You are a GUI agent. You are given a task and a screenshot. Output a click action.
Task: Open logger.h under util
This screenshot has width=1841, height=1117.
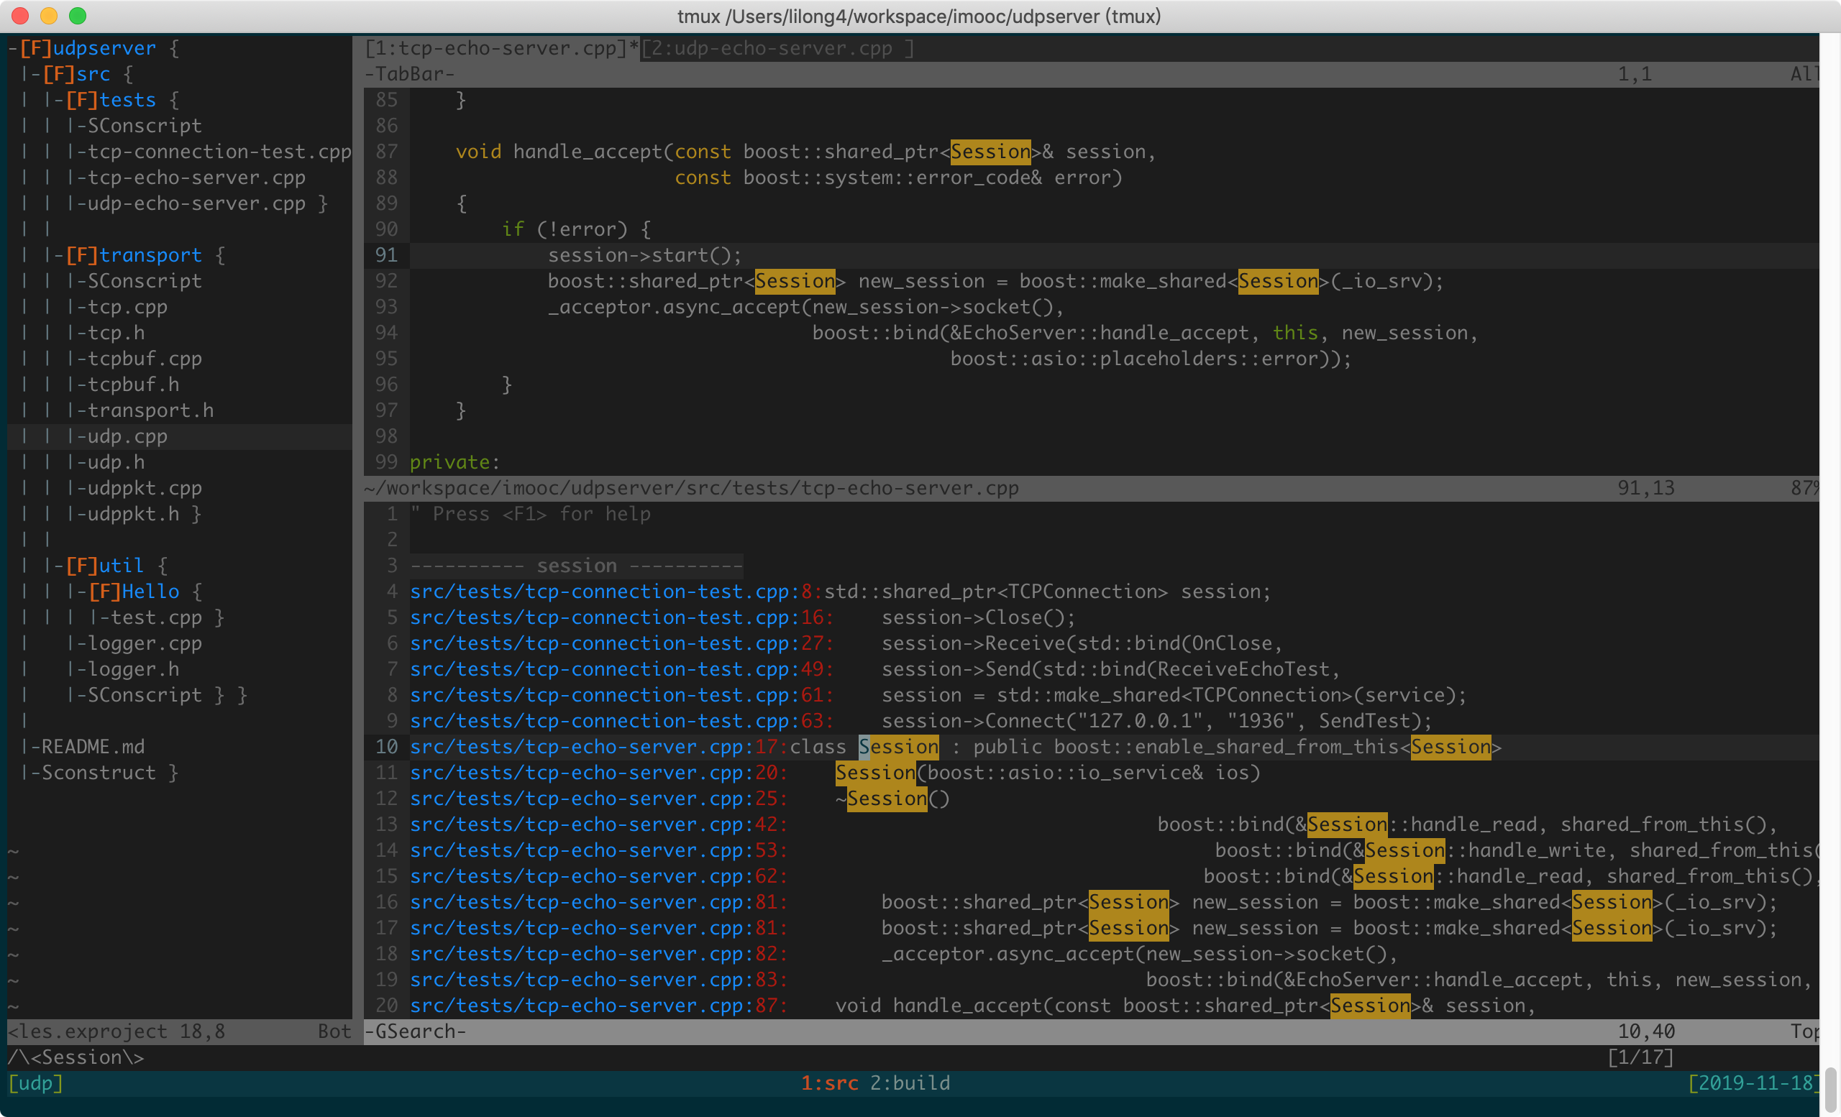(x=134, y=670)
